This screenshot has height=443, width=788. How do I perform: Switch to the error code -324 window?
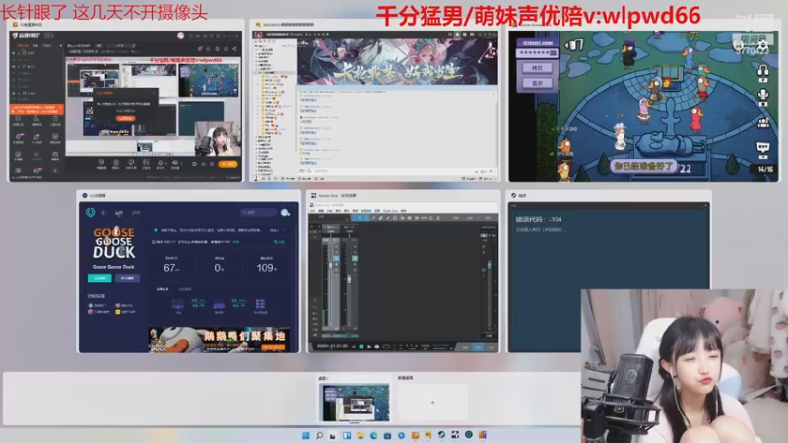point(609,272)
